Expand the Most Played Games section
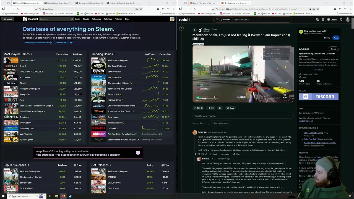The height and width of the screenshot is (199, 354). pyautogui.click(x=18, y=54)
